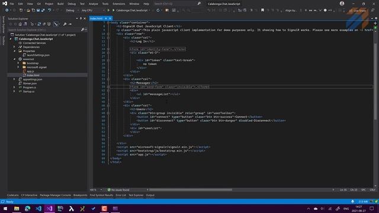The height and width of the screenshot is (213, 379).
Task: Click the Solution Explorer search magnifier icon
Action: coord(83,30)
